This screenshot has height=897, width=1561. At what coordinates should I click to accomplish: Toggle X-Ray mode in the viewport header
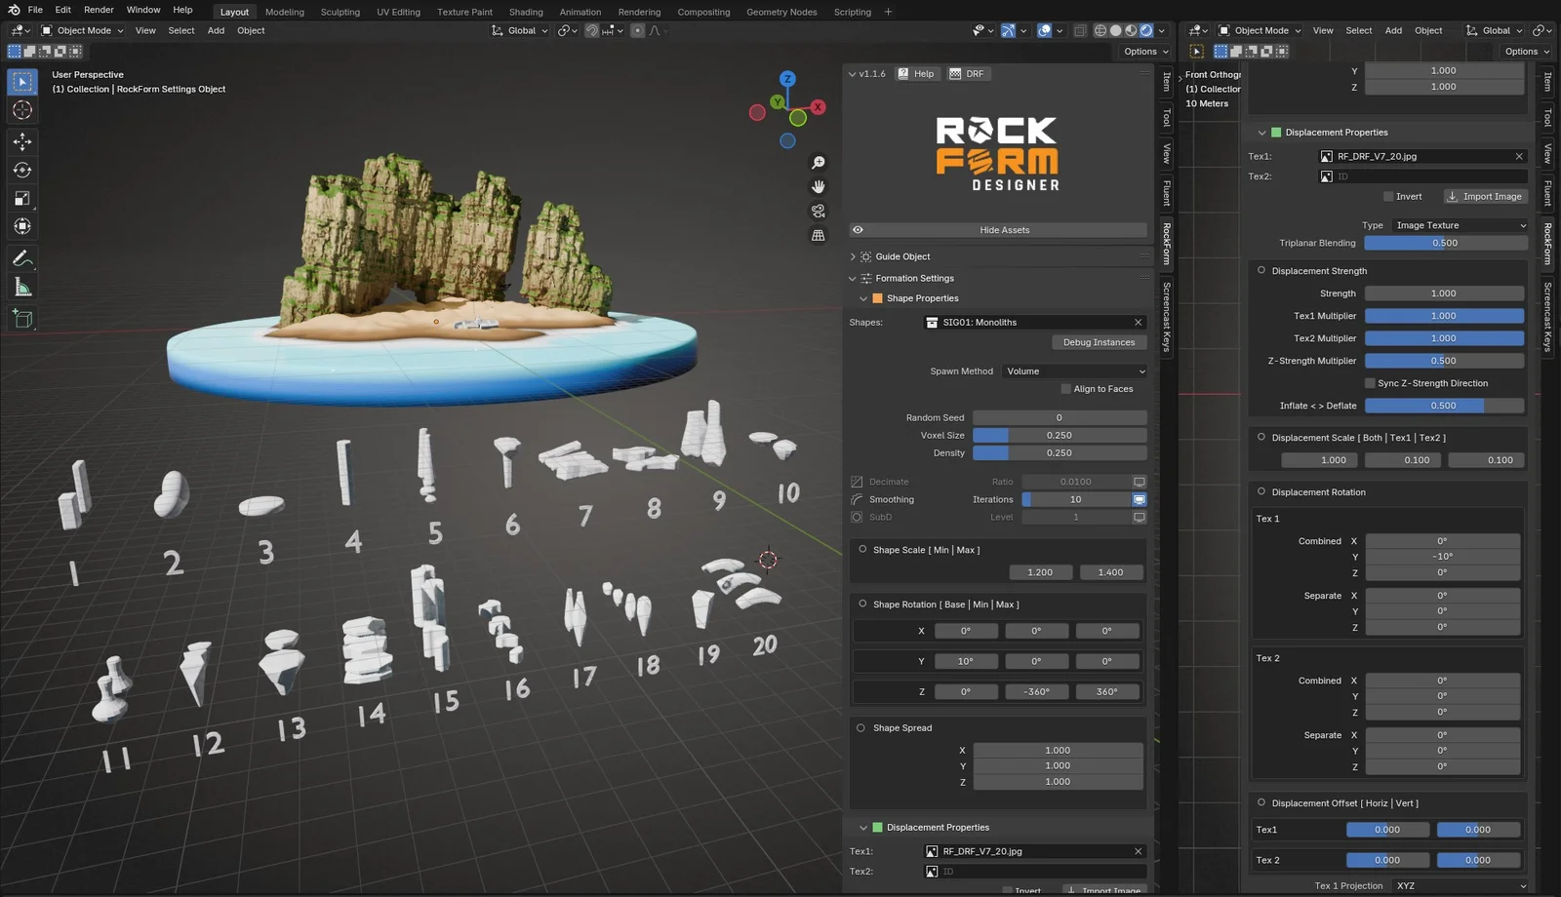[1079, 30]
